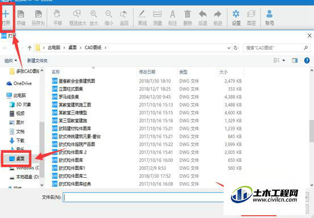
Task: Sort by 名称 (Name) column header
Action: click(56, 72)
